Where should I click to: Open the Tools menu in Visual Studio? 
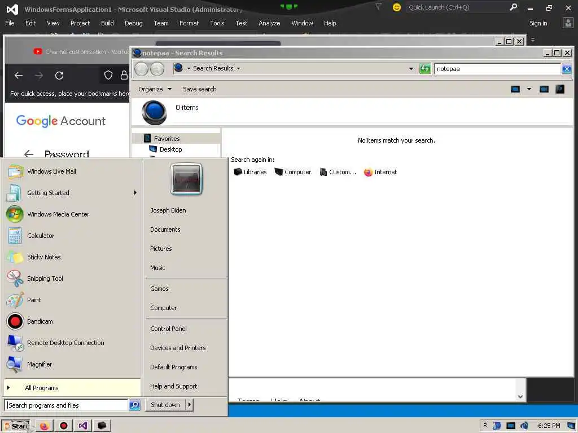pos(217,23)
